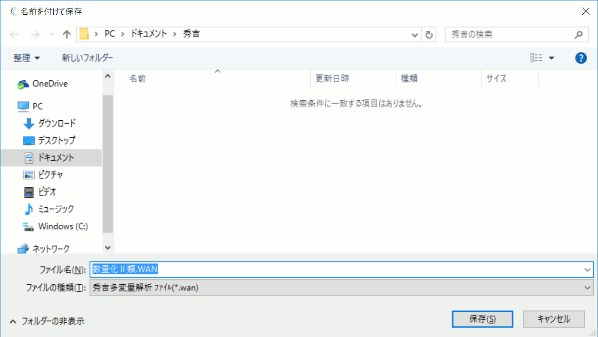The image size is (598, 337).
Task: Click the ダウンロード blue arrow icon
Action: pos(29,124)
